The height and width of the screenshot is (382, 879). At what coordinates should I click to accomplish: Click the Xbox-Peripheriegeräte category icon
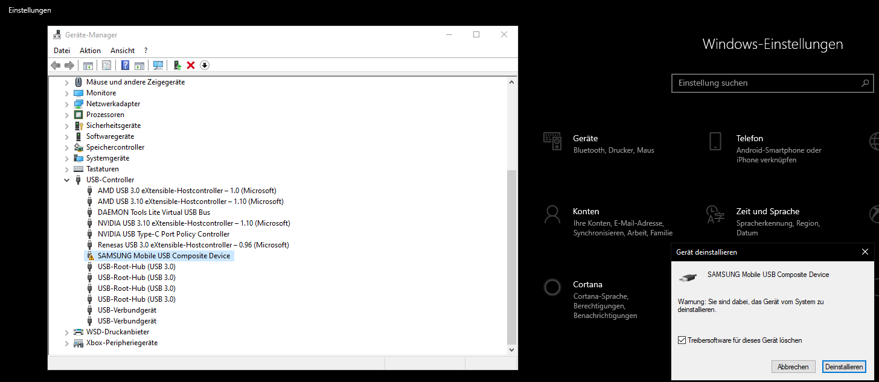click(78, 343)
